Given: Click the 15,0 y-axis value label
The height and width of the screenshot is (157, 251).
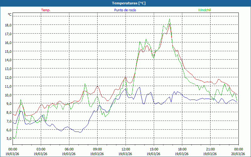Looking at the screenshot, I should [8, 51].
